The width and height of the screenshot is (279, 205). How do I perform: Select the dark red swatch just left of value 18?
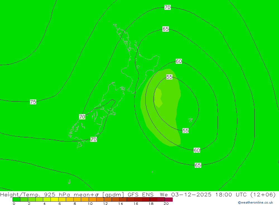tap(146, 199)
